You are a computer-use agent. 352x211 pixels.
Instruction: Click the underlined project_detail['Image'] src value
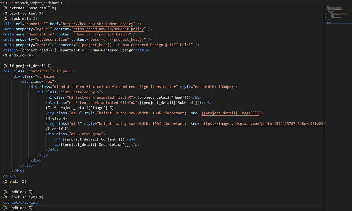pyautogui.click(x=231, y=113)
